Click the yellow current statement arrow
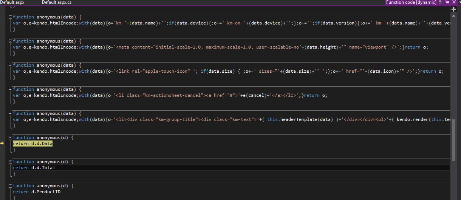The height and width of the screenshot is (200, 461). pyautogui.click(x=2, y=144)
